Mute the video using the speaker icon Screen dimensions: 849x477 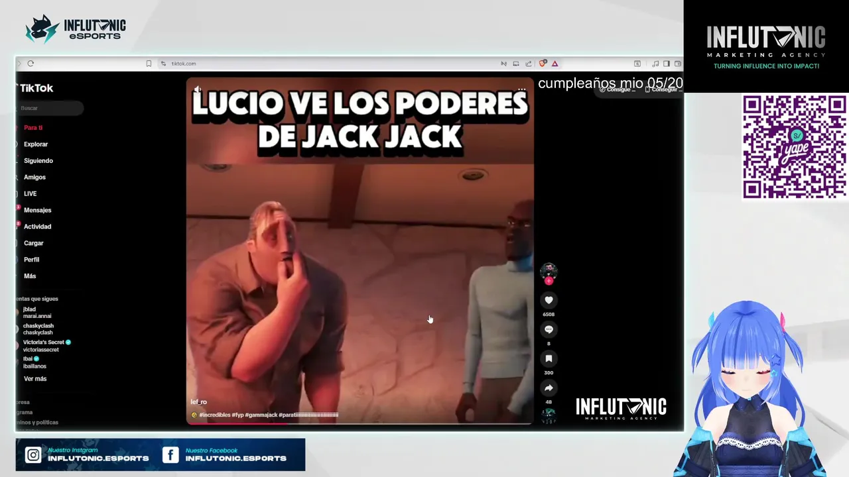click(x=198, y=89)
